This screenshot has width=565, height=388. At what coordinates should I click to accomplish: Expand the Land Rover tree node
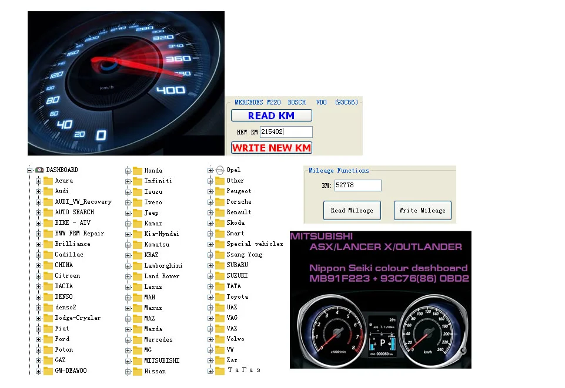click(x=128, y=276)
